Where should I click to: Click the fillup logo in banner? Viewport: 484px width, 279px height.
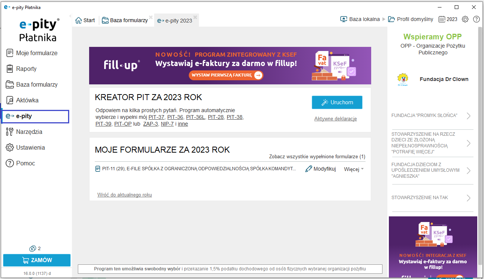(x=122, y=65)
